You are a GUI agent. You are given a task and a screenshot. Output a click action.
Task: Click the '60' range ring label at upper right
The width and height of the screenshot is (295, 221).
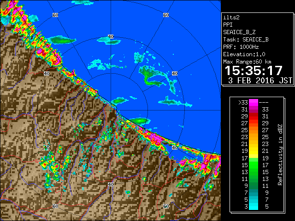point(166,15)
